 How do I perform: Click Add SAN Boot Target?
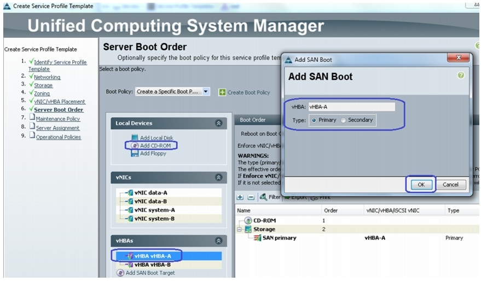click(150, 273)
